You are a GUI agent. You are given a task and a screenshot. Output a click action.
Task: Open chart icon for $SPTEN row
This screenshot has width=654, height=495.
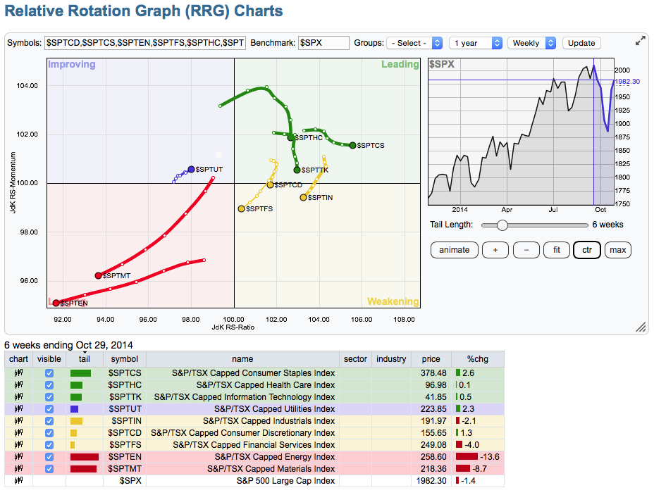pyautogui.click(x=18, y=457)
